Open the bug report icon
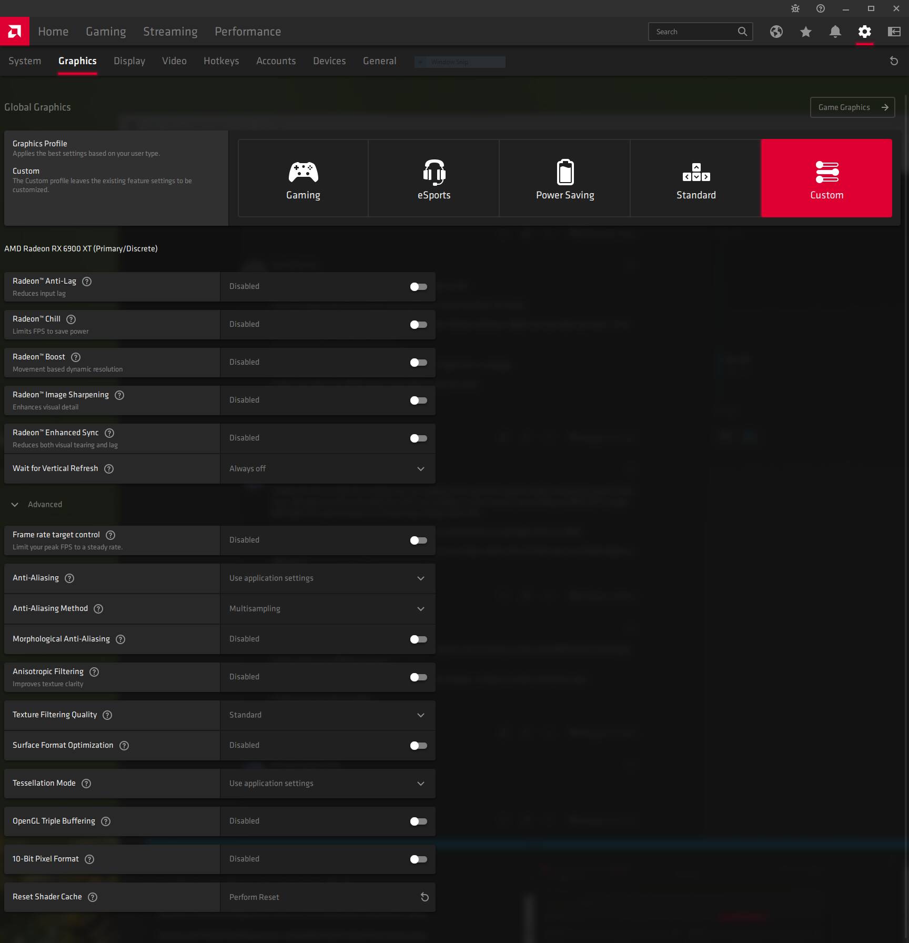 795,8
